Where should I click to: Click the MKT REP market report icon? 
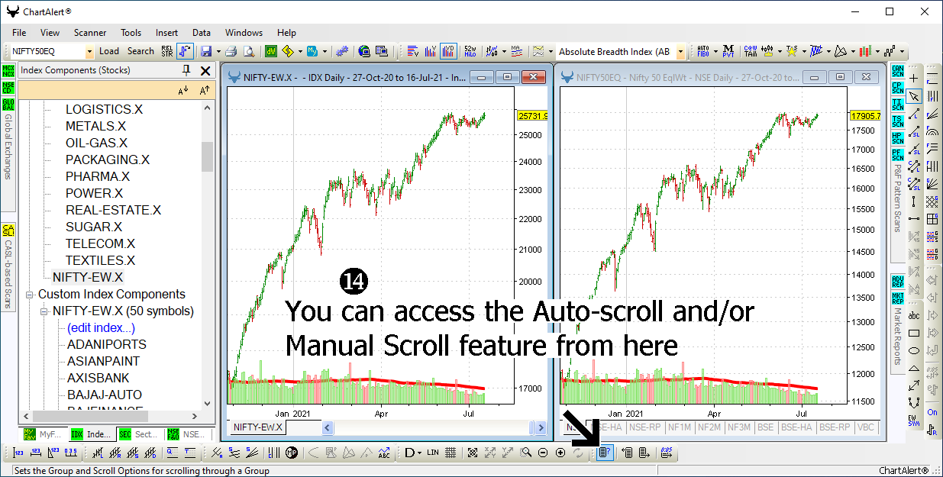pyautogui.click(x=897, y=297)
